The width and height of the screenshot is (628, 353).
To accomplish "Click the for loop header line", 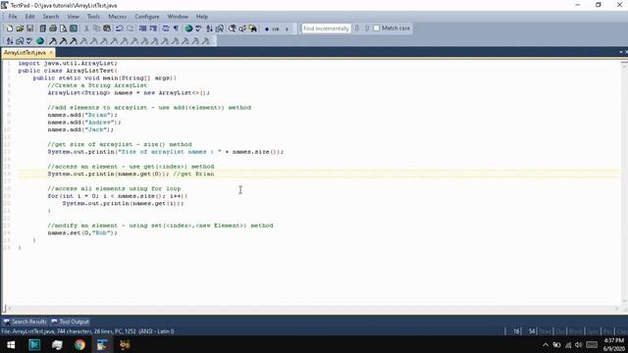I will coord(118,196).
